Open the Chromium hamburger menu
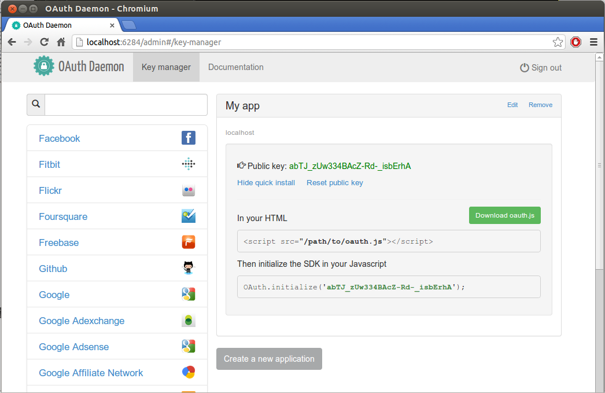Viewport: 605px width, 393px height. click(594, 42)
